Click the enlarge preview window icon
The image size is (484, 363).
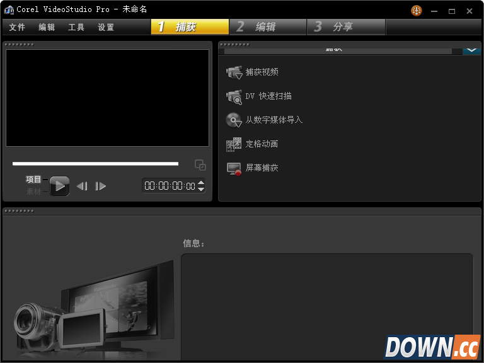(x=200, y=165)
